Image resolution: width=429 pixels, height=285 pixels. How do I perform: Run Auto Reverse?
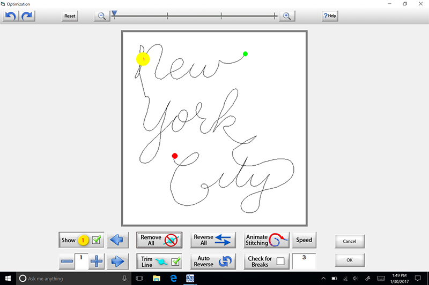pos(214,261)
